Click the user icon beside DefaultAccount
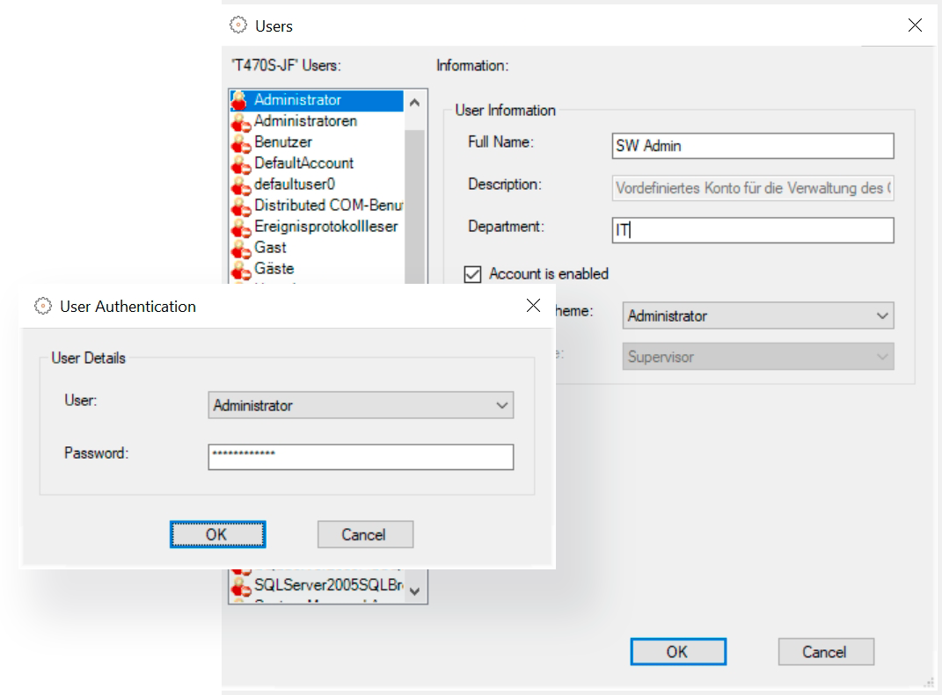 243,163
